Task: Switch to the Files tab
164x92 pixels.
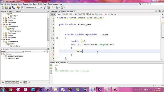Action: click(11, 11)
